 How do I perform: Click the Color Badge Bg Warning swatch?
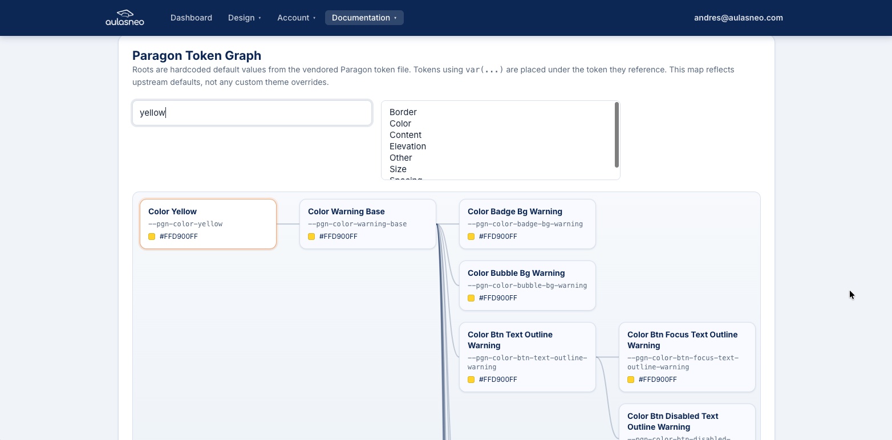471,237
